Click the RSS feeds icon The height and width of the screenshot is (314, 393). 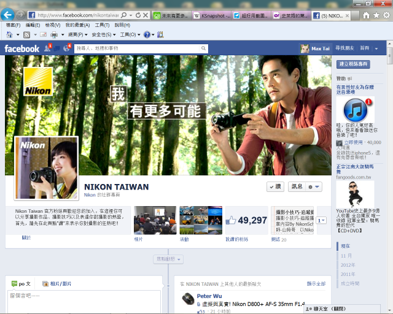click(x=26, y=35)
